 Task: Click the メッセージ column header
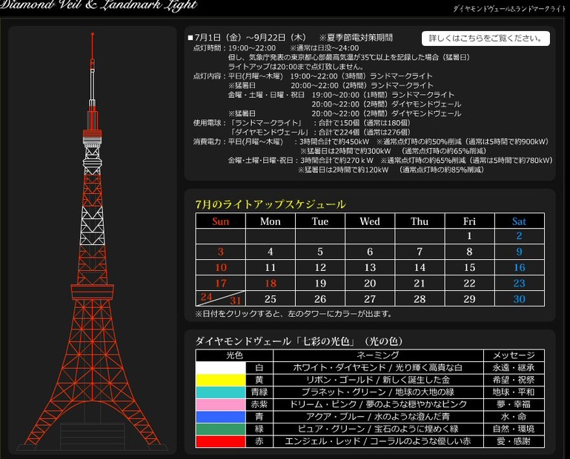514,355
